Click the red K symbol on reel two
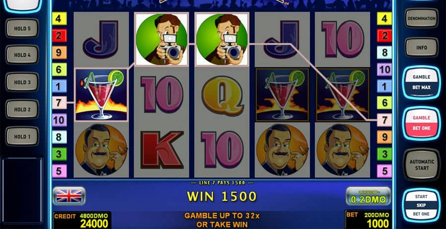446x229 pixels. tap(162, 150)
